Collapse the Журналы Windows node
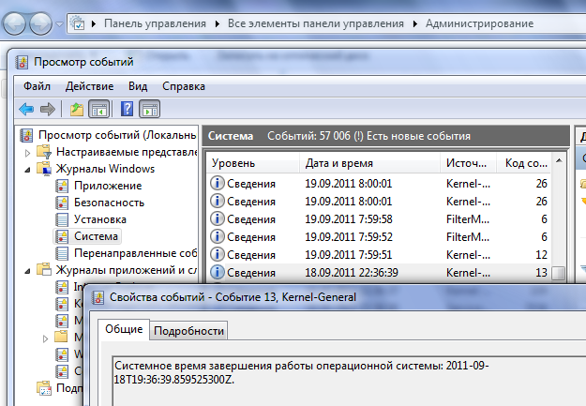This screenshot has width=586, height=406. pos(26,169)
